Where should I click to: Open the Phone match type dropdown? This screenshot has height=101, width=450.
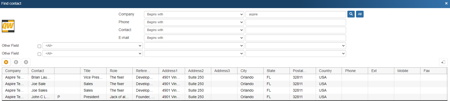[194, 22]
